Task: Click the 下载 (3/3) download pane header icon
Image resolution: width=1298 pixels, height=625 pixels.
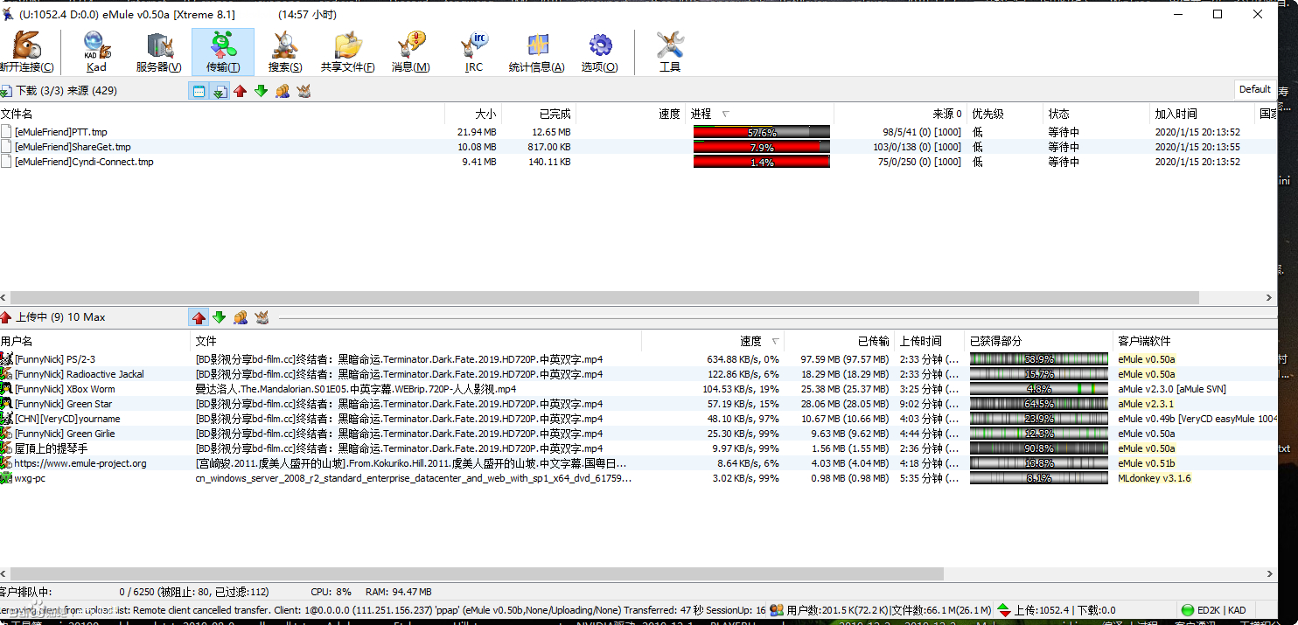Action: [x=6, y=91]
